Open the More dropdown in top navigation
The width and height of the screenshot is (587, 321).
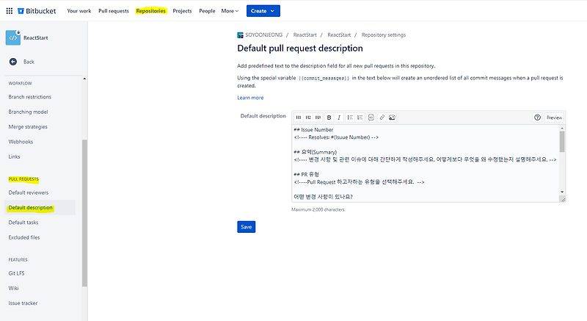tap(230, 11)
